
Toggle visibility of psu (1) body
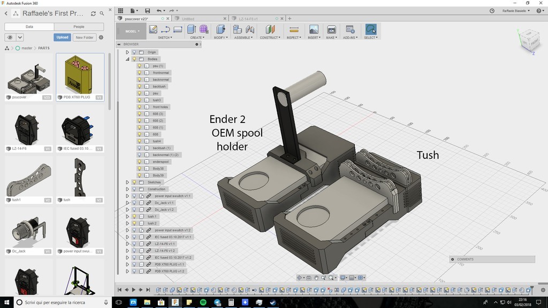click(x=139, y=66)
